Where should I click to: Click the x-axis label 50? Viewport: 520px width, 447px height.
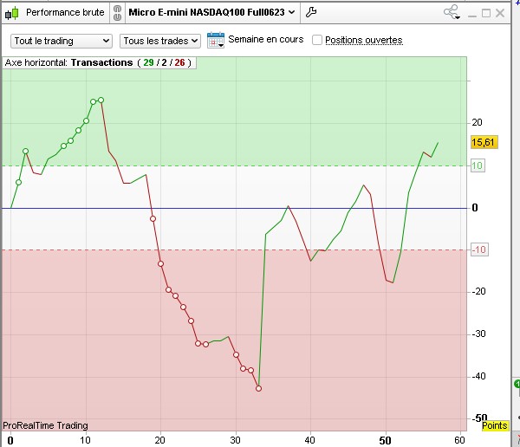[385, 441]
